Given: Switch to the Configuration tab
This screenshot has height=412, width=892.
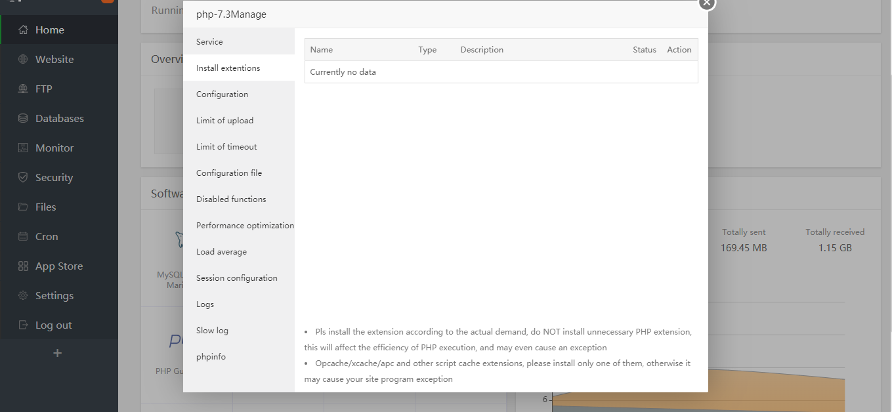Looking at the screenshot, I should click(239, 94).
